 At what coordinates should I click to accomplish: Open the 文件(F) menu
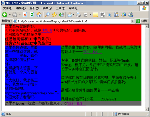coord(8,8)
